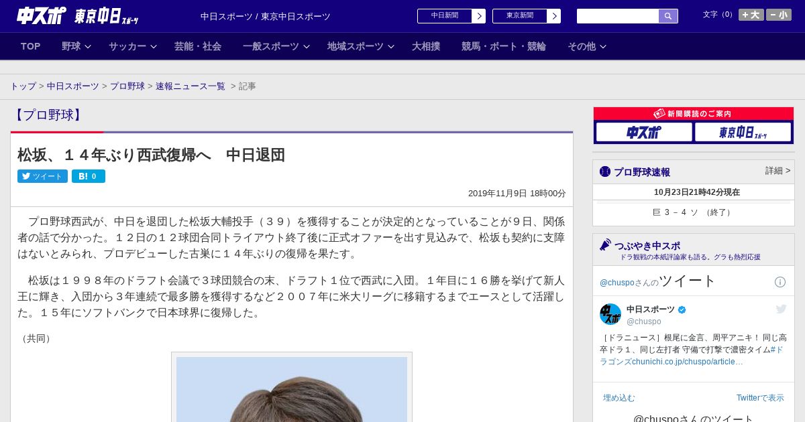This screenshot has width=805, height=422.
Task: Click the 巨 3 − 4 ソ score
Action: point(693,212)
